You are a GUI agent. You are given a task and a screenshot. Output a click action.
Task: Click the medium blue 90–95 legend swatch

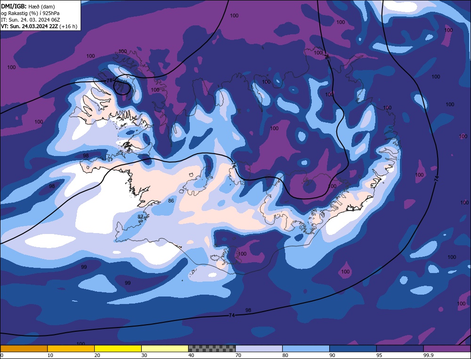tap(353, 349)
